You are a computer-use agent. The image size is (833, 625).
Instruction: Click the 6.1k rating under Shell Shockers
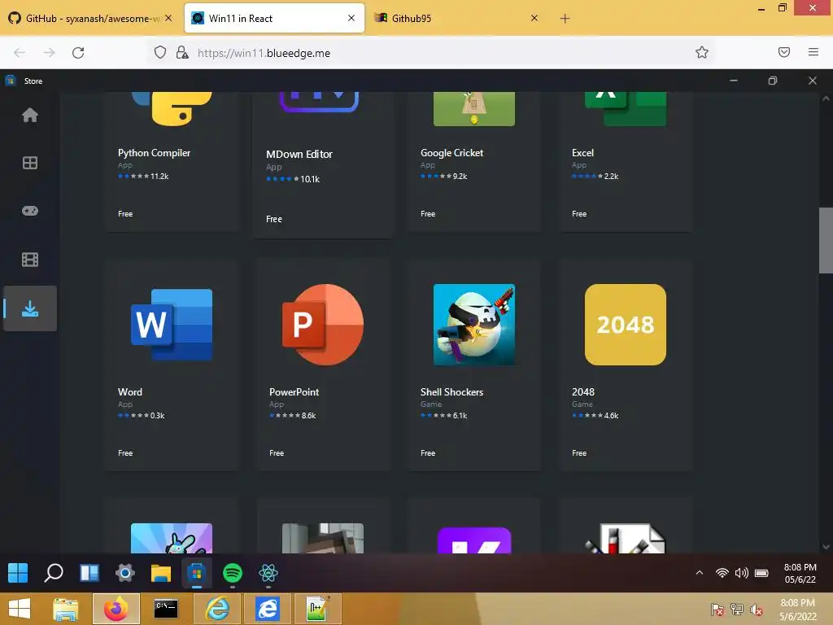[460, 416]
